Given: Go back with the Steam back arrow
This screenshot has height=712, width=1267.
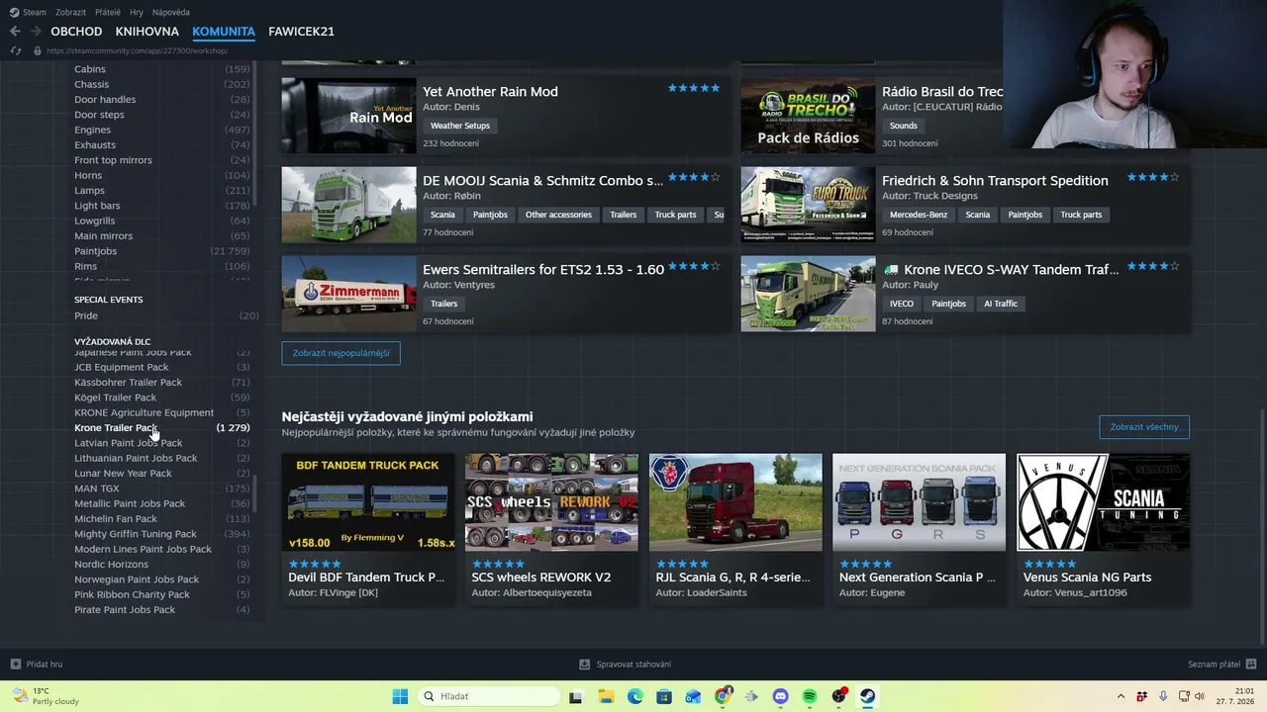Looking at the screenshot, I should point(15,32).
